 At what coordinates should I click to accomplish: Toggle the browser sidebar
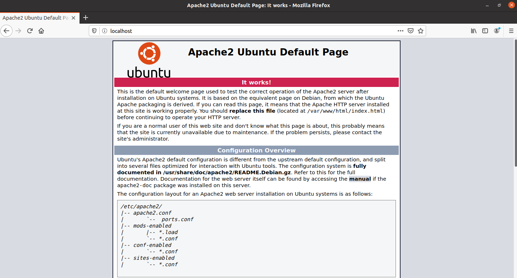(485, 31)
